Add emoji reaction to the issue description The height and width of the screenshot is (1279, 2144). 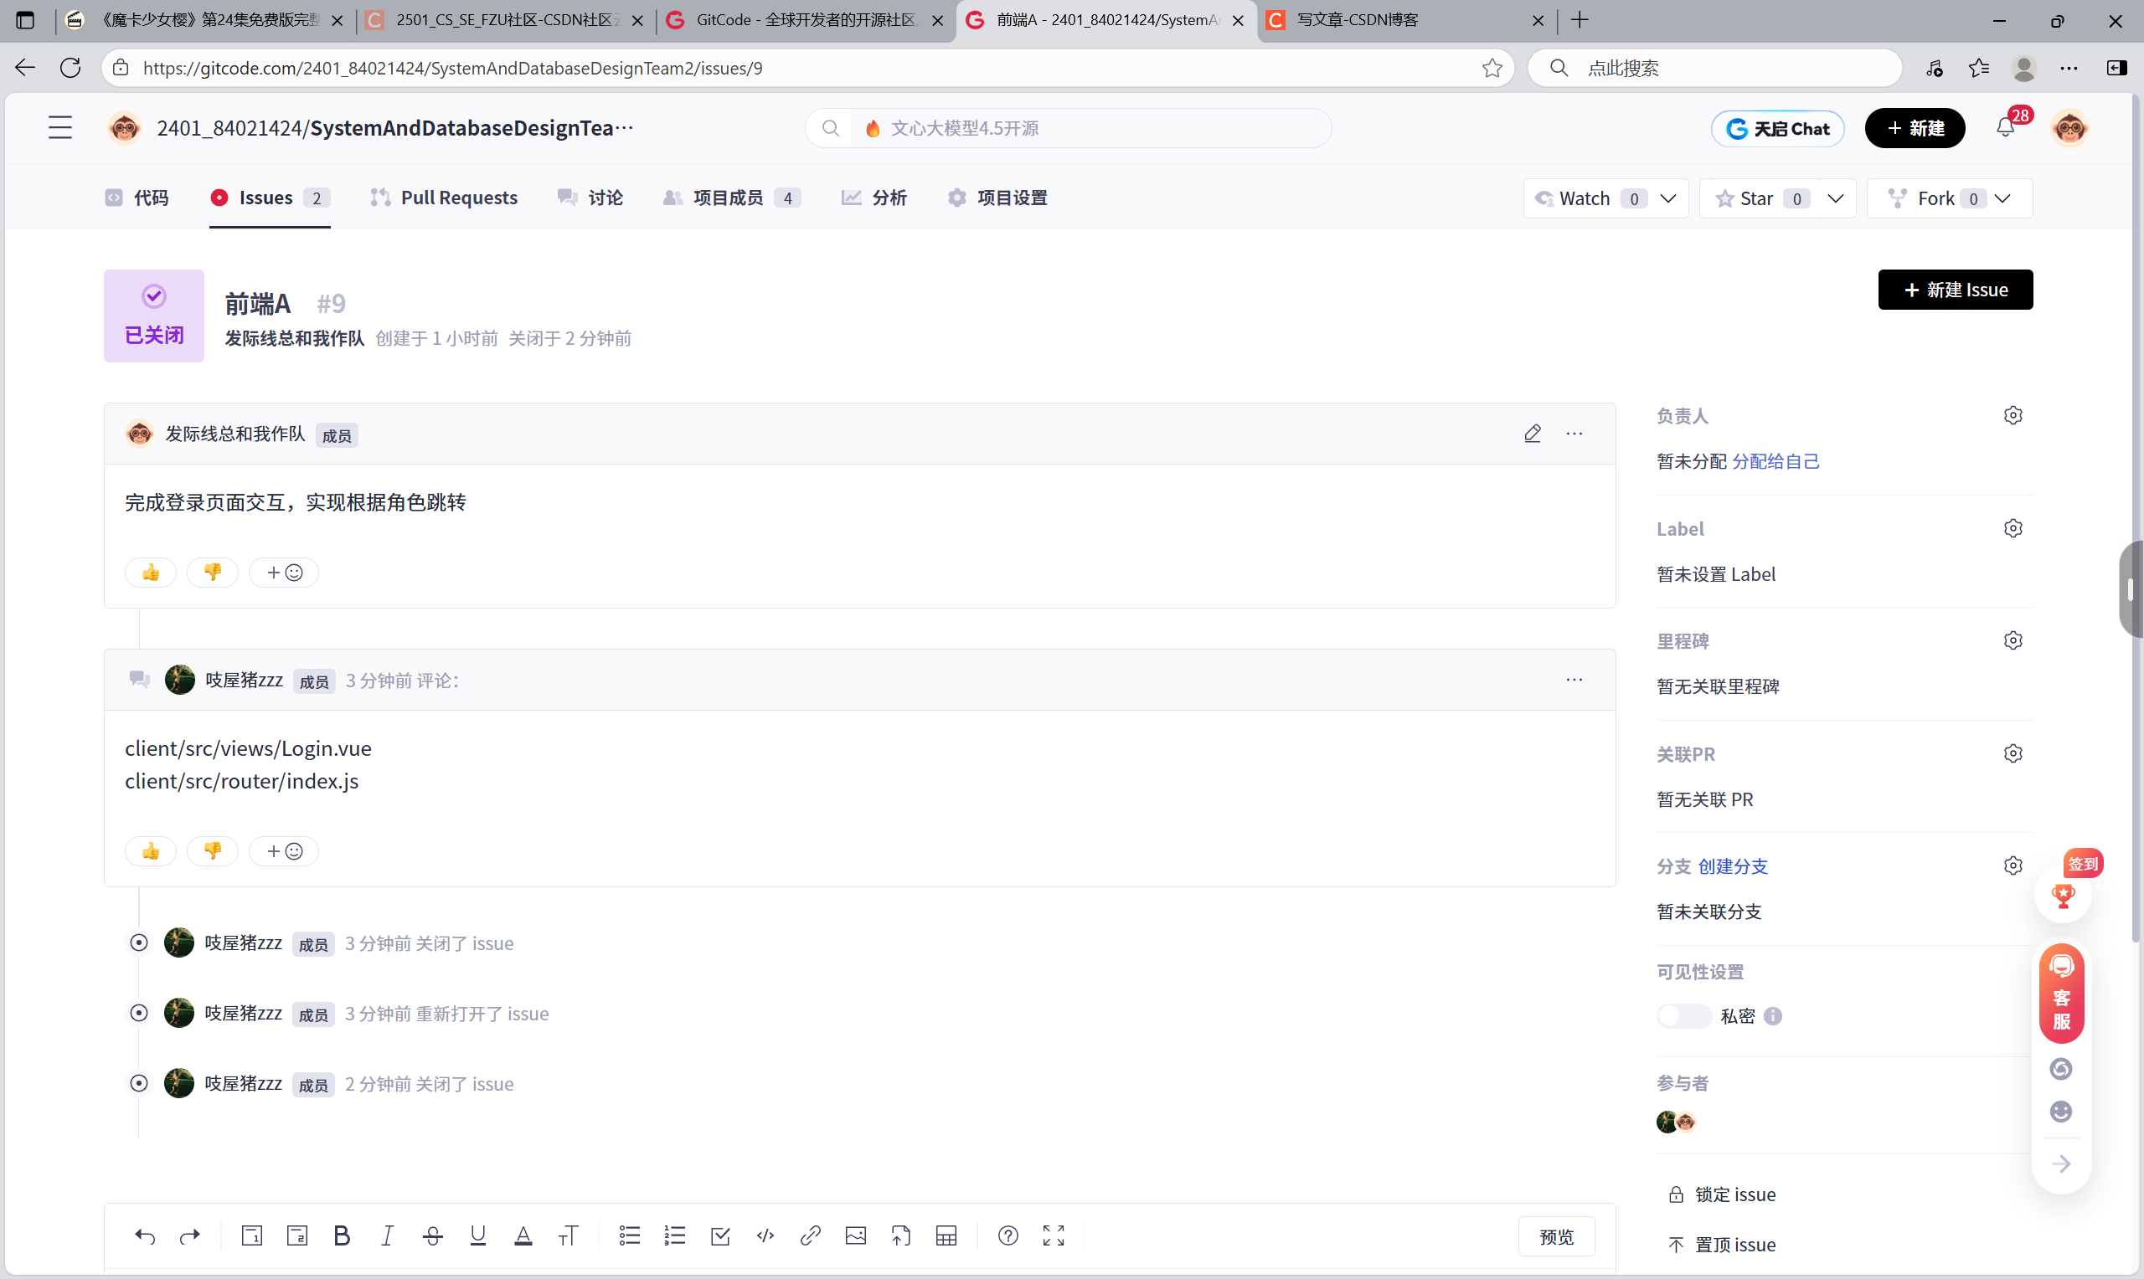284,573
